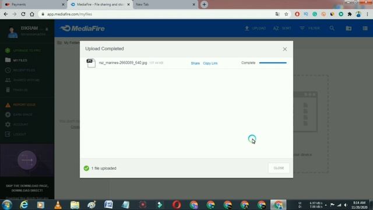Close the New Tab browser tab
Image resolution: width=373 pixels, height=210 pixels.
click(193, 5)
